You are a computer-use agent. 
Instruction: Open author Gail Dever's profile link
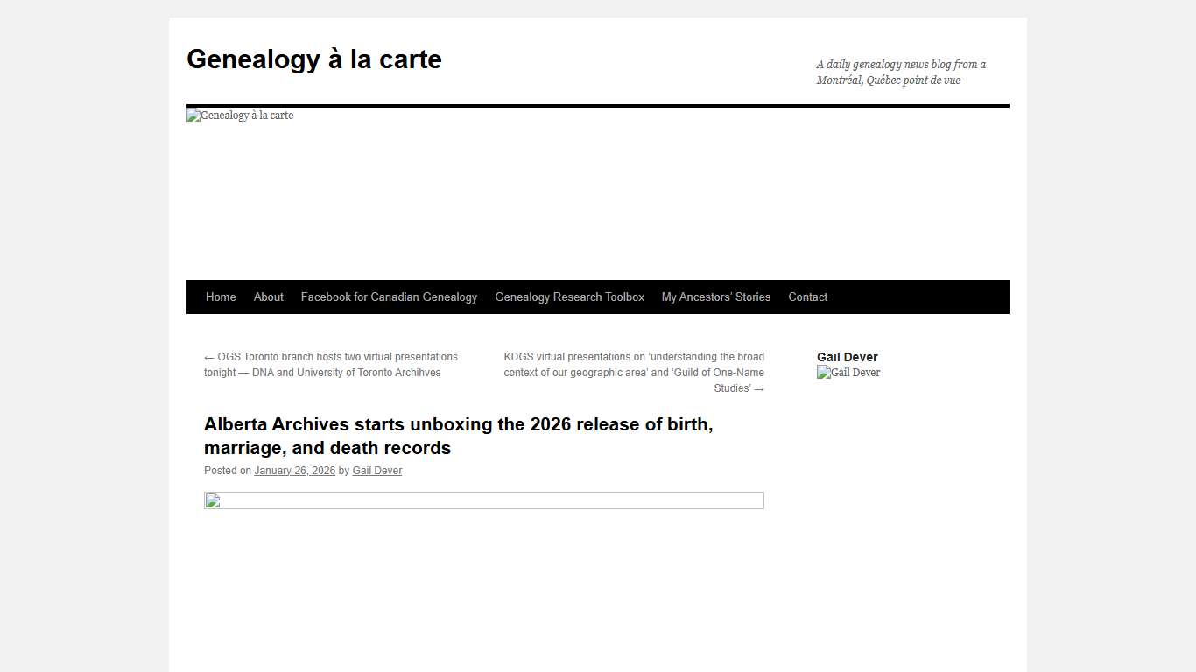pos(376,470)
